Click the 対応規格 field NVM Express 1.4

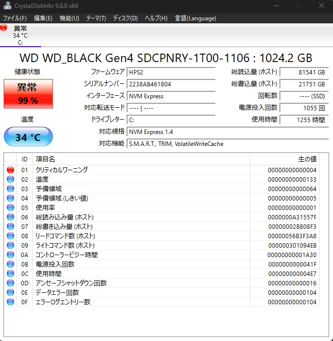tap(227, 132)
